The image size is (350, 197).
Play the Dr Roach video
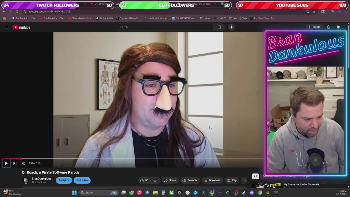(x=6, y=163)
